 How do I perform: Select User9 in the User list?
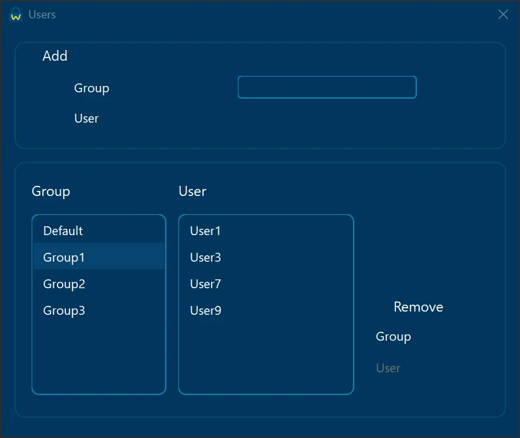click(x=266, y=310)
